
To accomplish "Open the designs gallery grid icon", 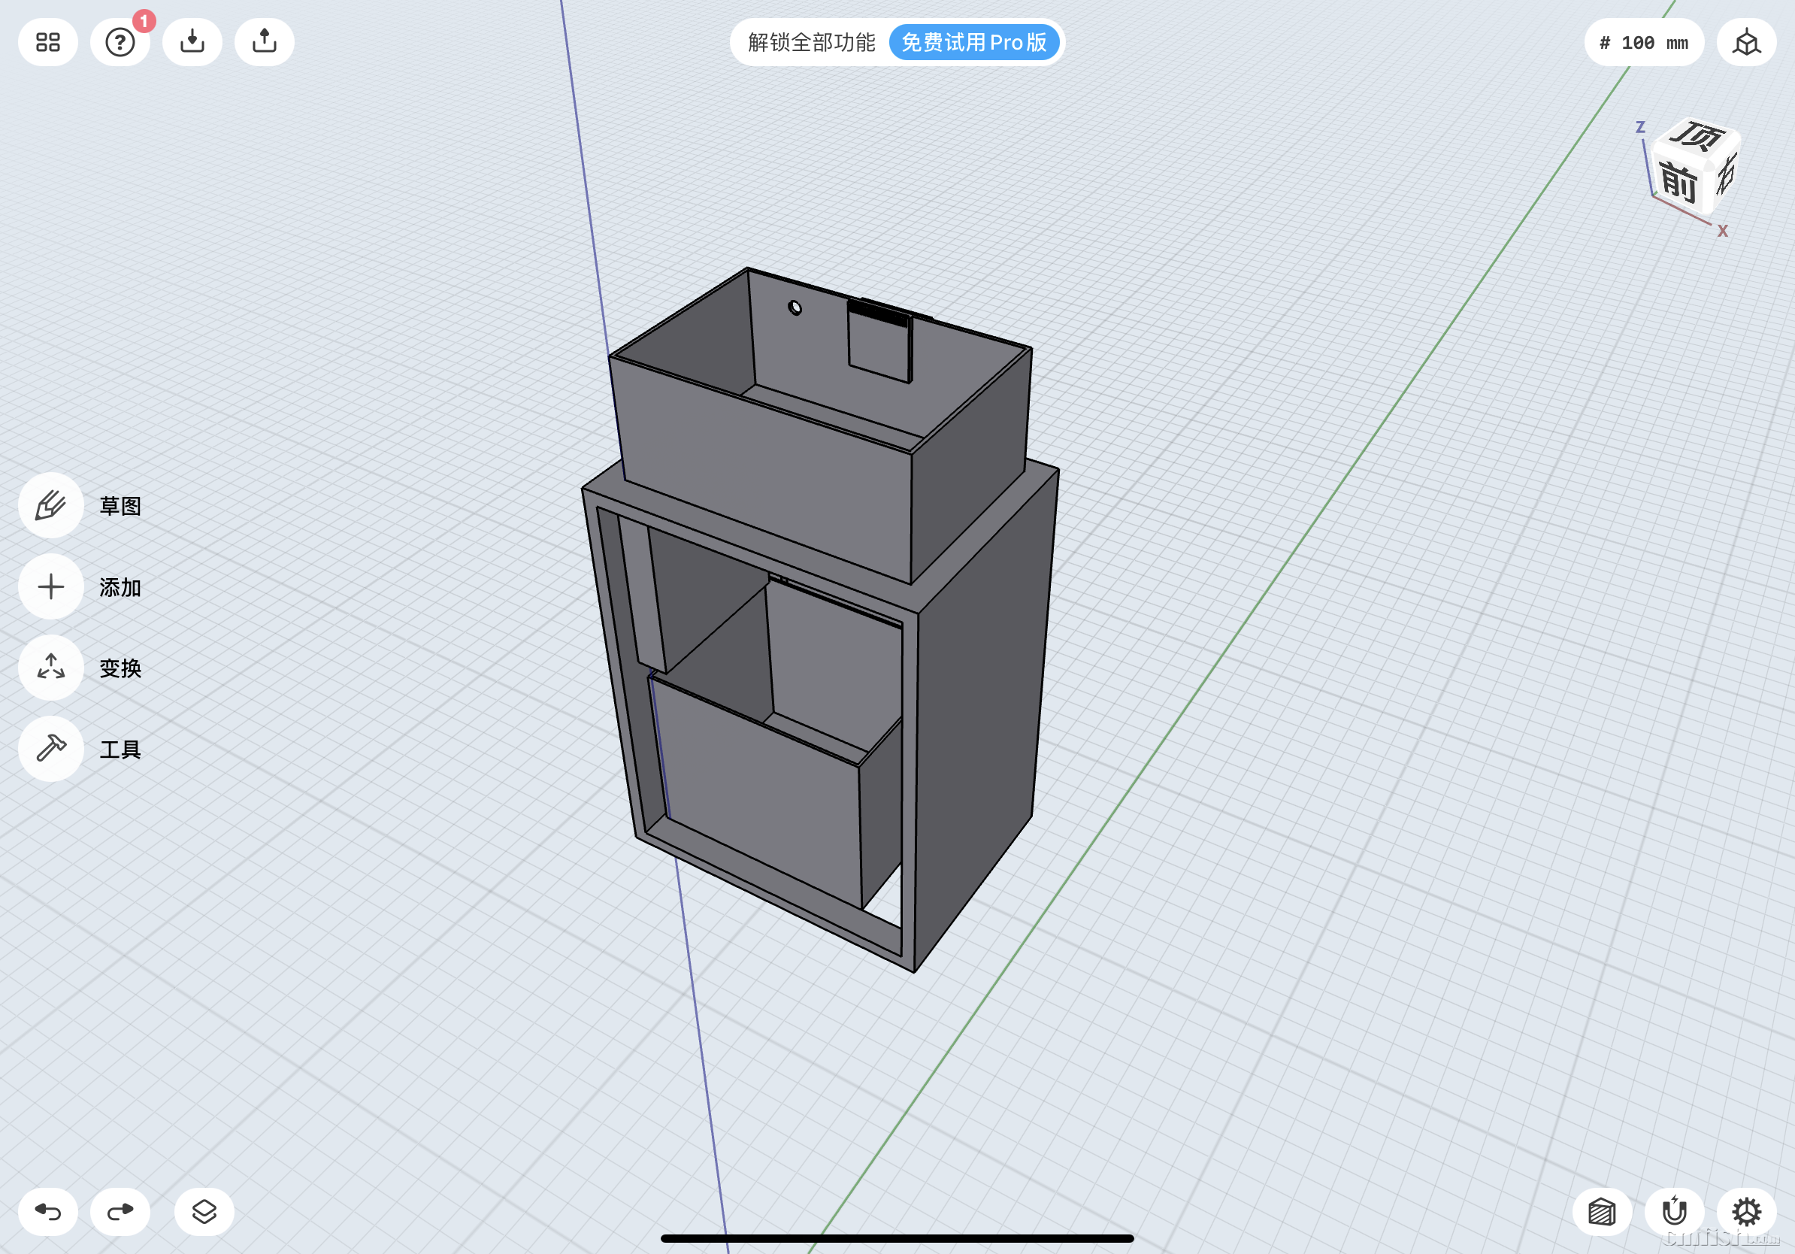I will click(47, 42).
